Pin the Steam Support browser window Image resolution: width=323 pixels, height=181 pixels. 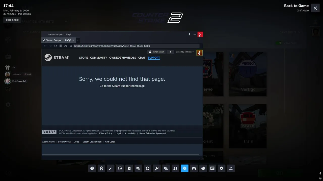pyautogui.click(x=189, y=34)
